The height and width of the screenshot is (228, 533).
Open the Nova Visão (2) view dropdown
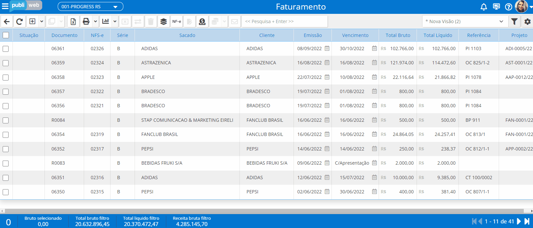[464, 21]
